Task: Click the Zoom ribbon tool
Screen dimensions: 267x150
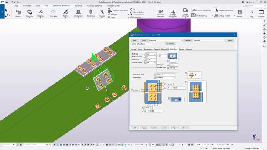Action: [x=111, y=17]
